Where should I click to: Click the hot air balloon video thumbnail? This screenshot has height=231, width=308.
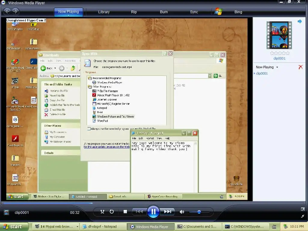[x=279, y=35]
